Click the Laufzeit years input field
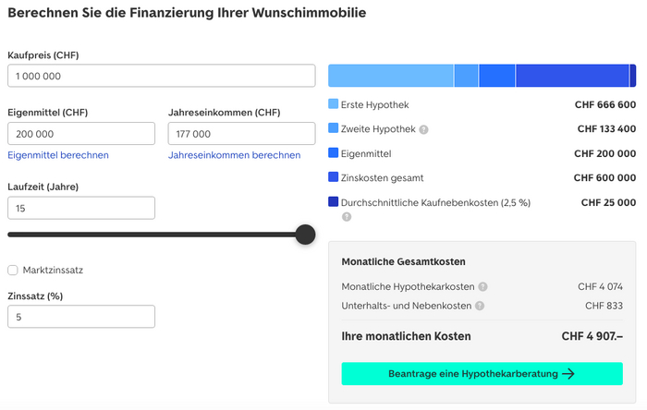 click(x=81, y=209)
